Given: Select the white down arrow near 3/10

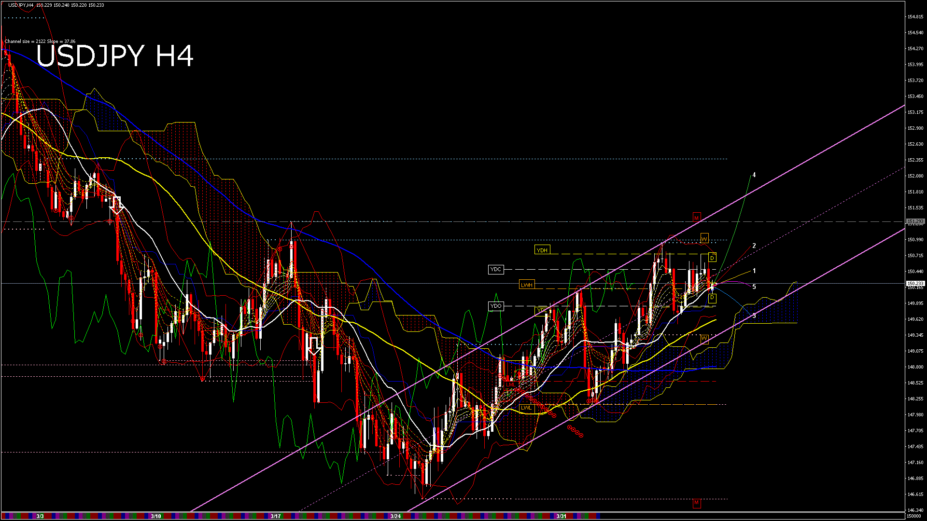Looking at the screenshot, I should click(117, 205).
